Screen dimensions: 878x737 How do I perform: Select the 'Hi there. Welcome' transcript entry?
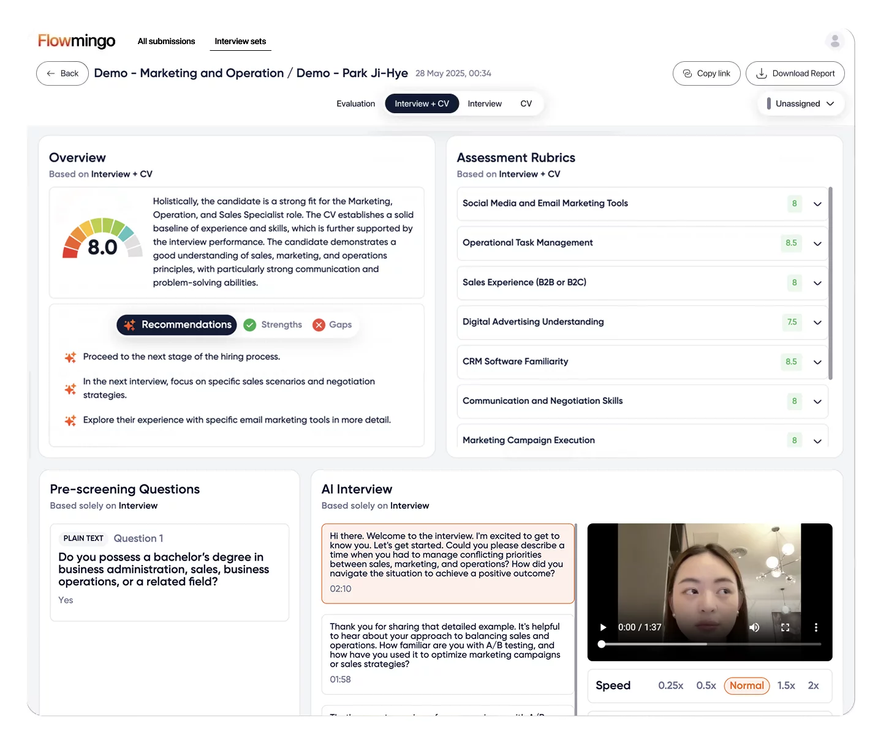(x=448, y=563)
